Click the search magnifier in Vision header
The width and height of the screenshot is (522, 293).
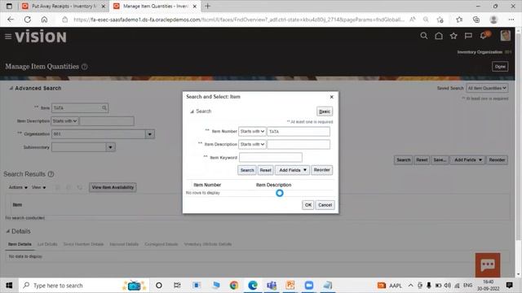click(x=424, y=36)
